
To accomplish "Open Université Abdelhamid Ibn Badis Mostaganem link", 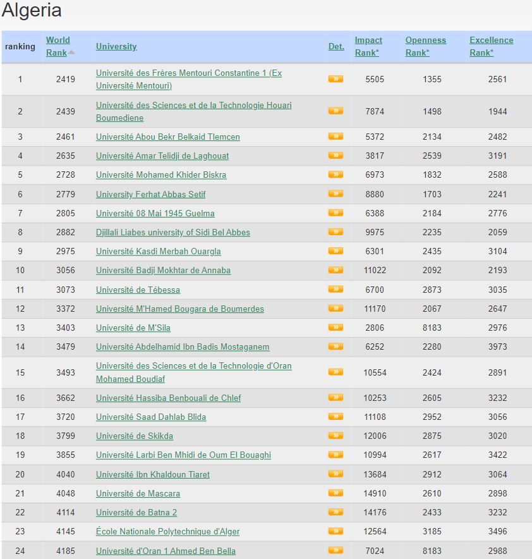I will (183, 347).
